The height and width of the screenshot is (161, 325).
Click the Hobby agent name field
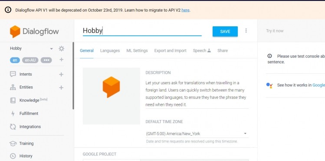pyautogui.click(x=142, y=31)
